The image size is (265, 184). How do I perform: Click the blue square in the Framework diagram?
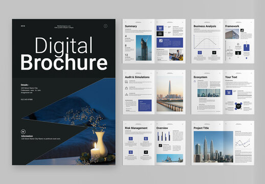(x=247, y=48)
